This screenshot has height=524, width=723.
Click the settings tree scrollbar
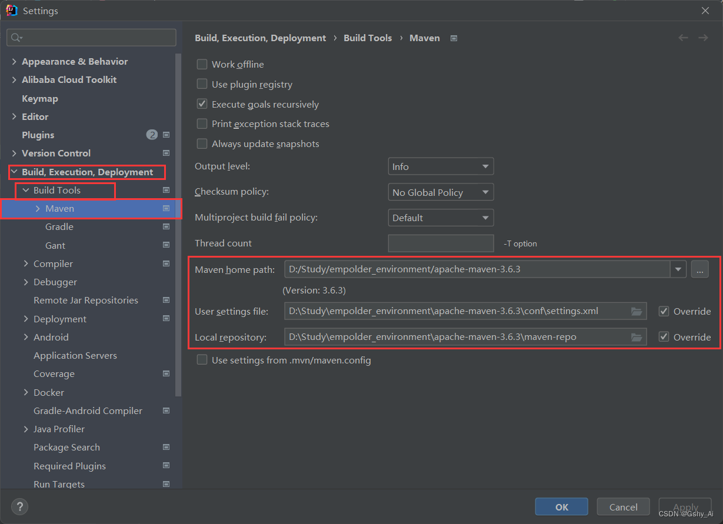179,223
